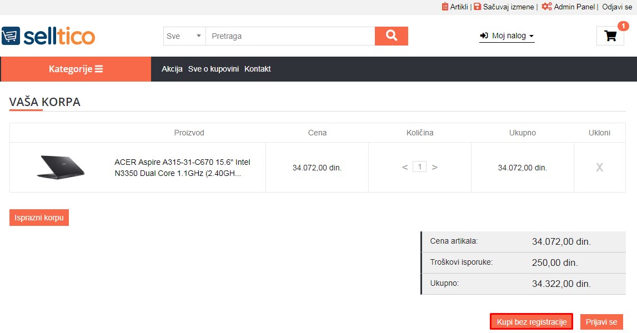This screenshot has height=333, width=637.
Task: Open the ACER Aspire A315-31-C670 product name
Action: (x=182, y=167)
